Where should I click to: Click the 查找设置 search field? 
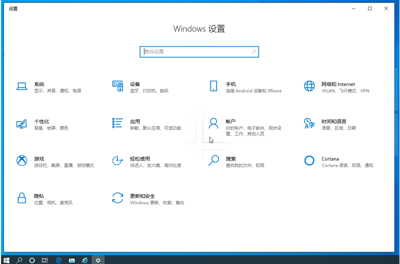coord(199,52)
